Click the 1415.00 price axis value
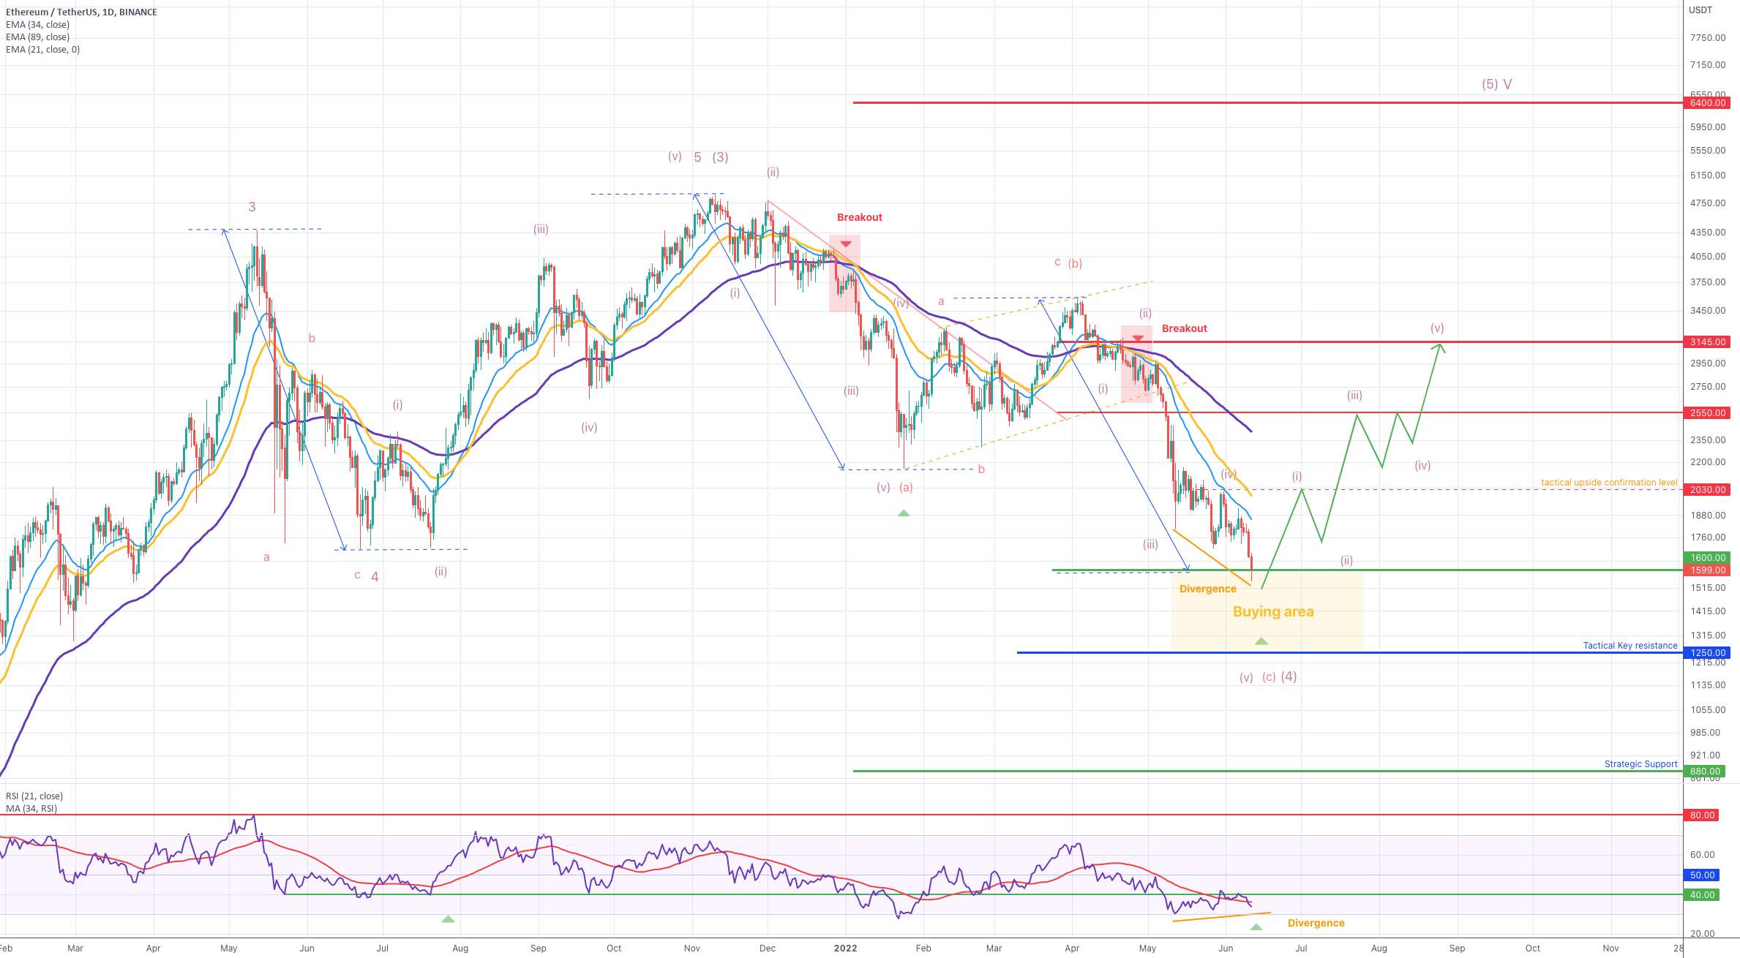This screenshot has height=958, width=1740. [x=1708, y=611]
